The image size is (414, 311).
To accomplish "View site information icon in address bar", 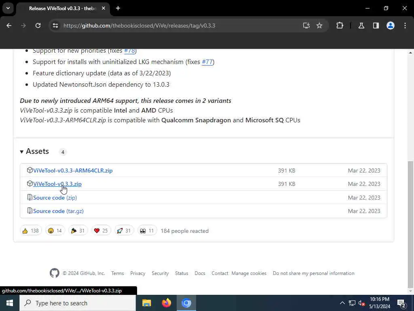I will pos(55,26).
